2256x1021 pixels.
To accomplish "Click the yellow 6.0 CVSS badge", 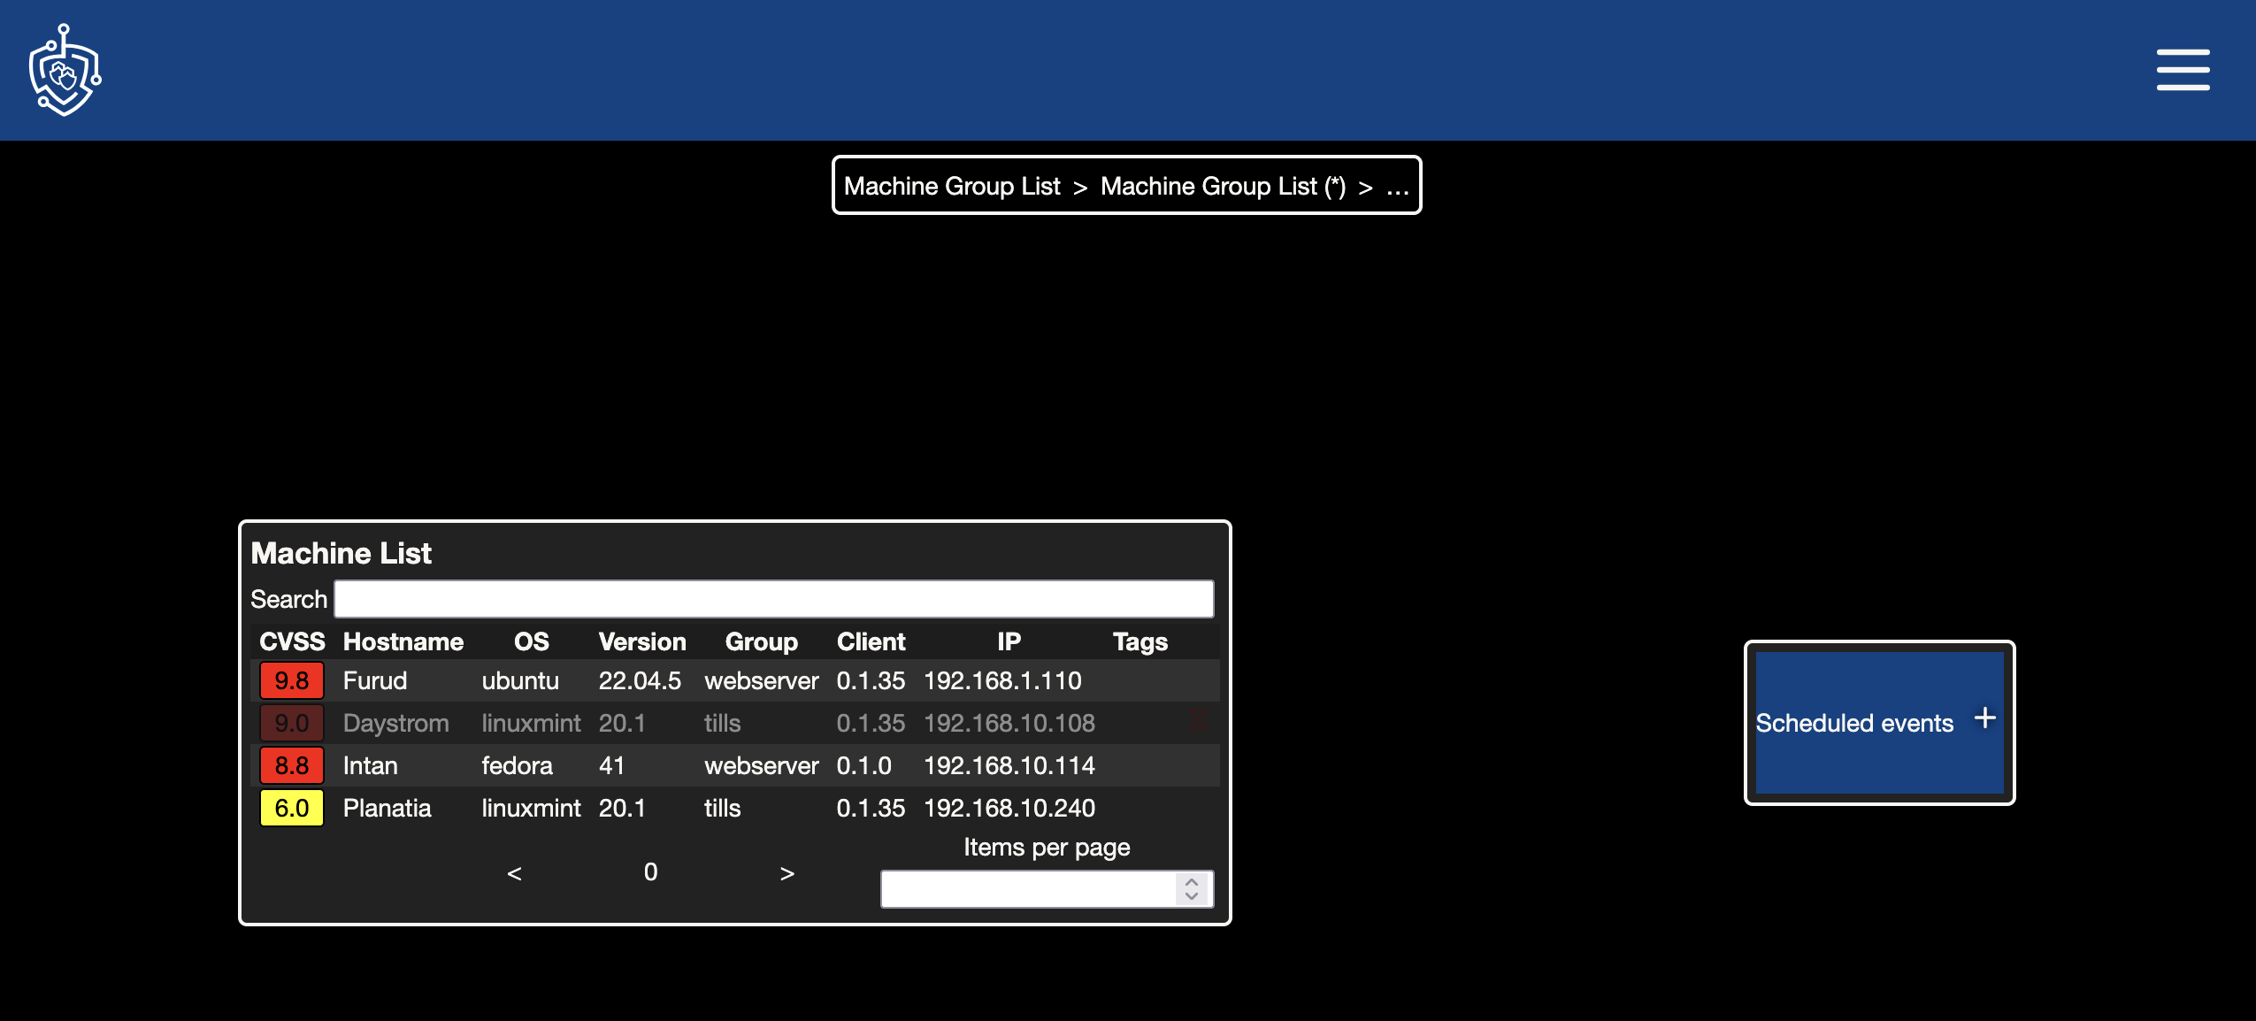I will coord(291,808).
